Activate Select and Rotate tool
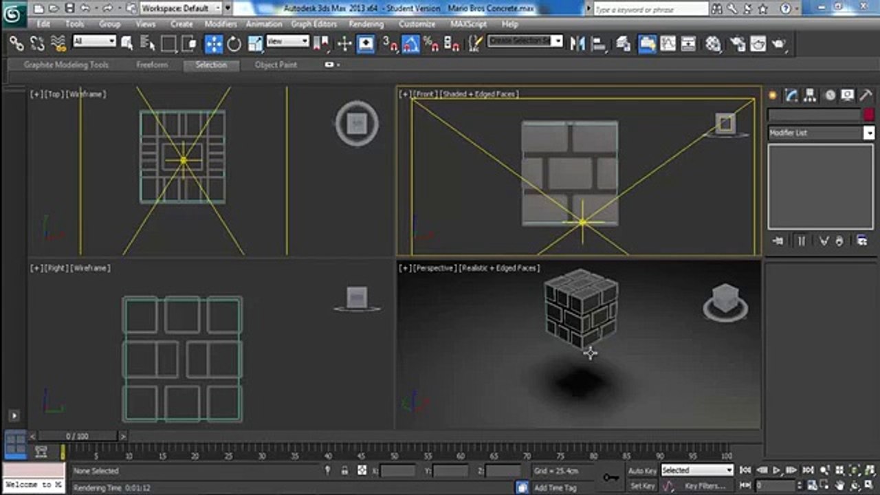 (x=234, y=44)
